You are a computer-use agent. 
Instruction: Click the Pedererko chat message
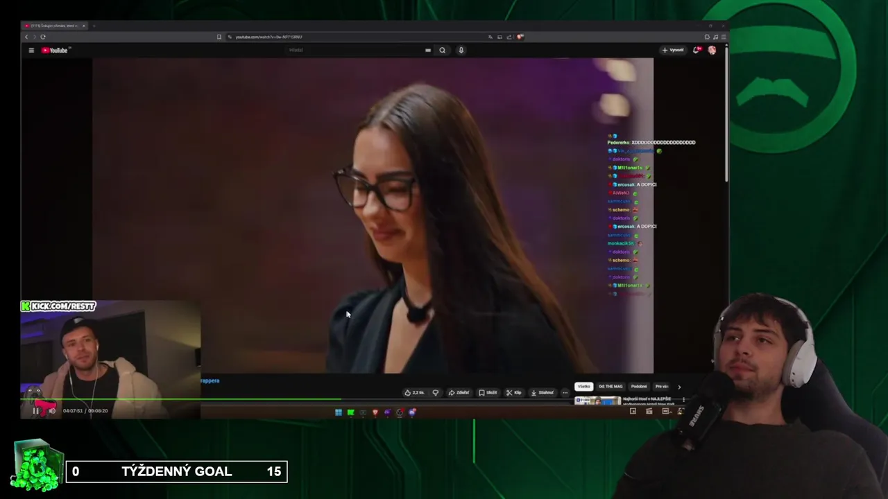pyautogui.click(x=651, y=143)
